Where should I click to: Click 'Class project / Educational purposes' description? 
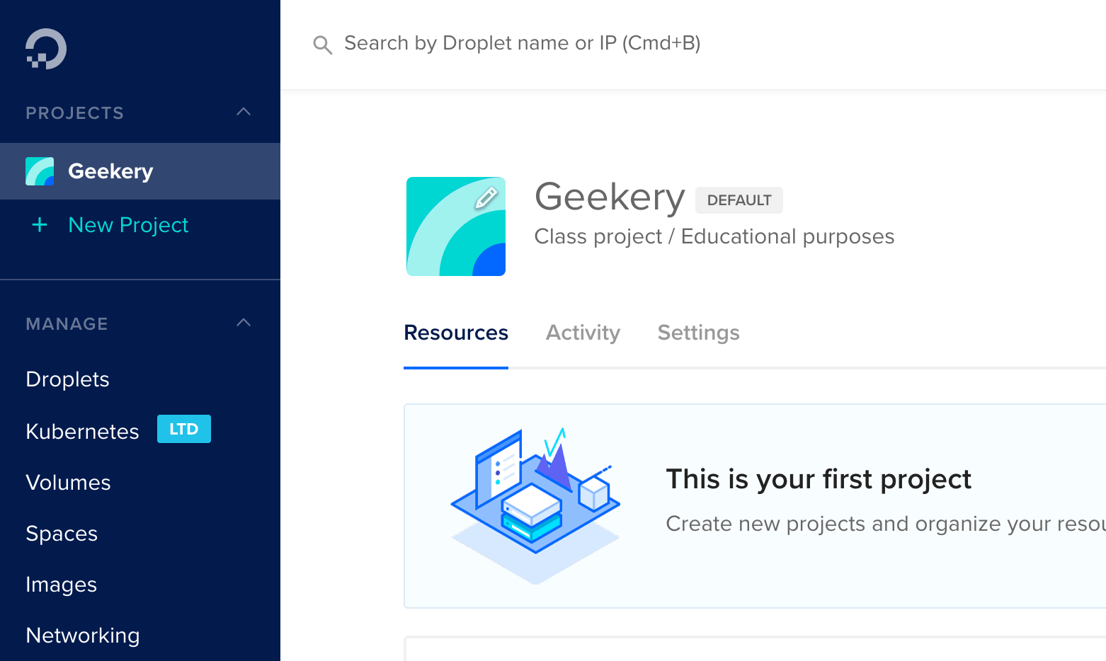[714, 236]
